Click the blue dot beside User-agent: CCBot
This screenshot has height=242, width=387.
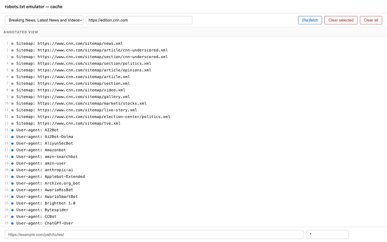[x=12, y=217]
